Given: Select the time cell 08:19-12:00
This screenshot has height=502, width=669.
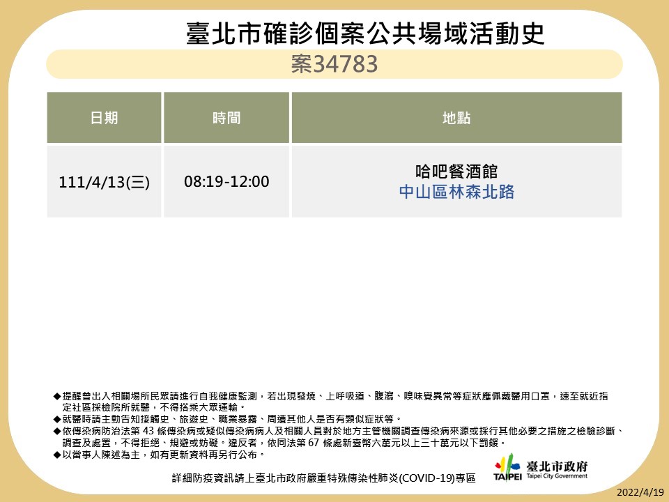Looking at the screenshot, I should (226, 181).
